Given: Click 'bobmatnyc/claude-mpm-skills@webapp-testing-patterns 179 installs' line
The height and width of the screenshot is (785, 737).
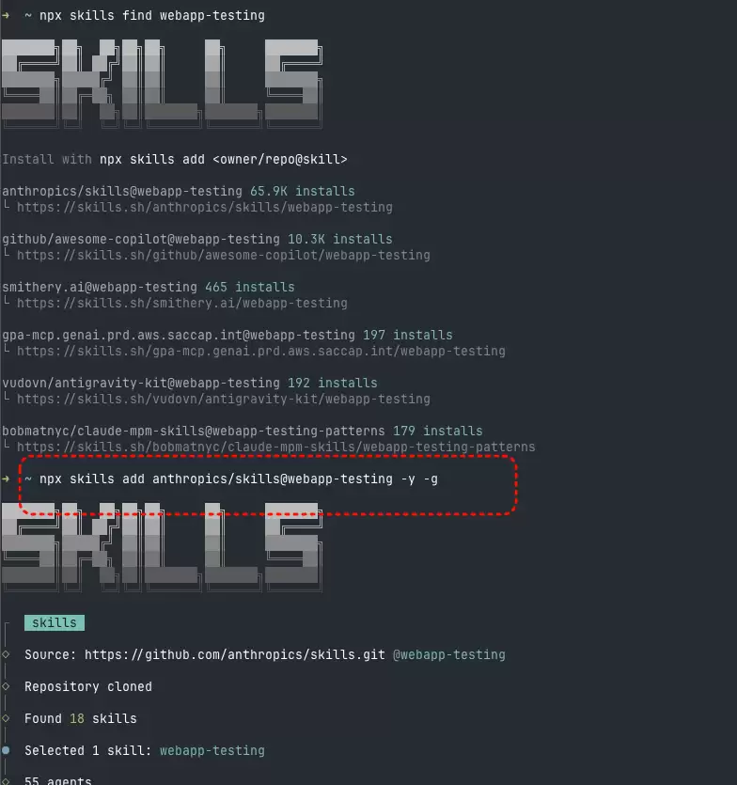Looking at the screenshot, I should point(243,432).
